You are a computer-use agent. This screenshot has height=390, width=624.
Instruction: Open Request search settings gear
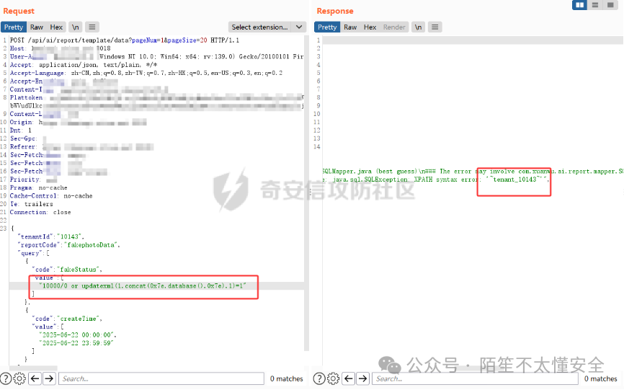point(19,378)
